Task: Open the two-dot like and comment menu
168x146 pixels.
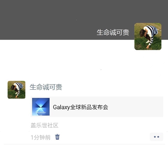Action: (x=156, y=137)
